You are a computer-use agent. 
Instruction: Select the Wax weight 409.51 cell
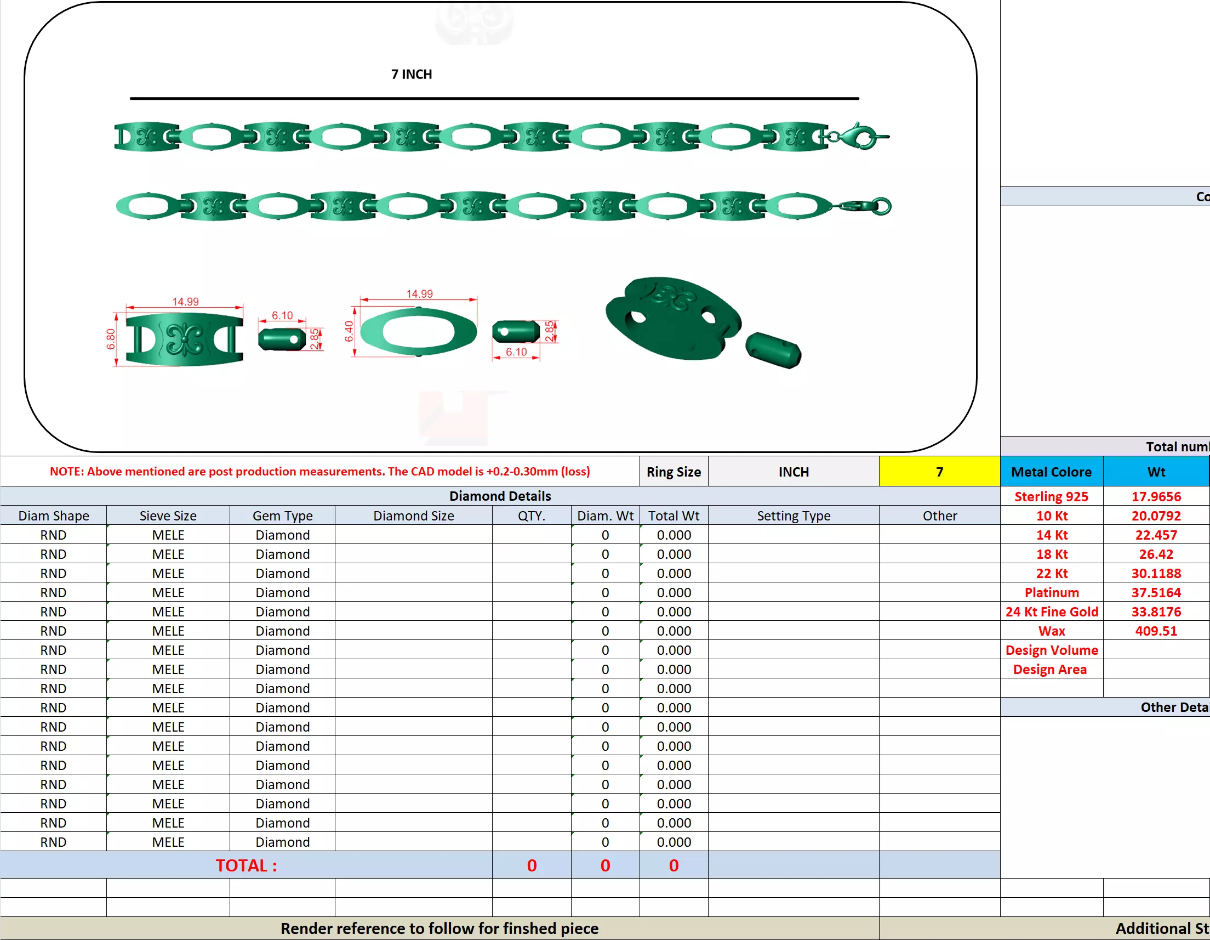(1156, 631)
